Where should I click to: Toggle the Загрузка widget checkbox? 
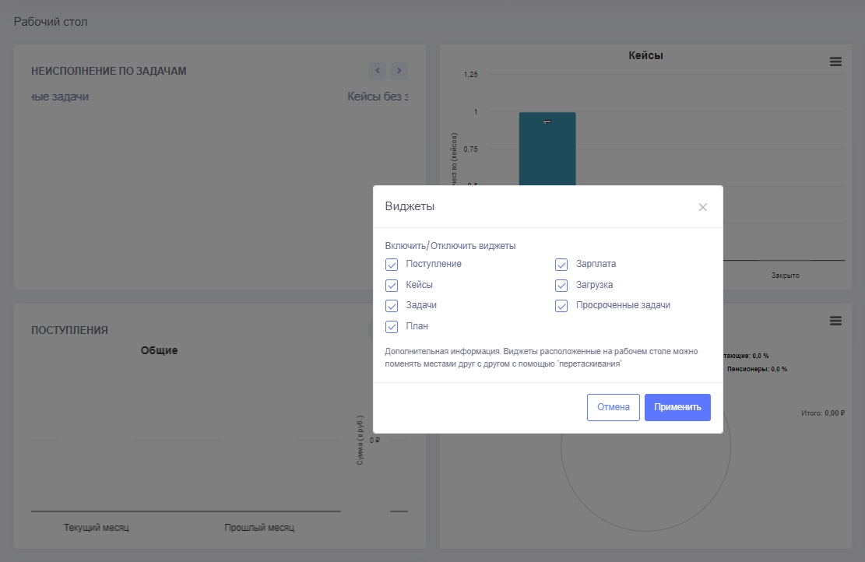click(561, 286)
